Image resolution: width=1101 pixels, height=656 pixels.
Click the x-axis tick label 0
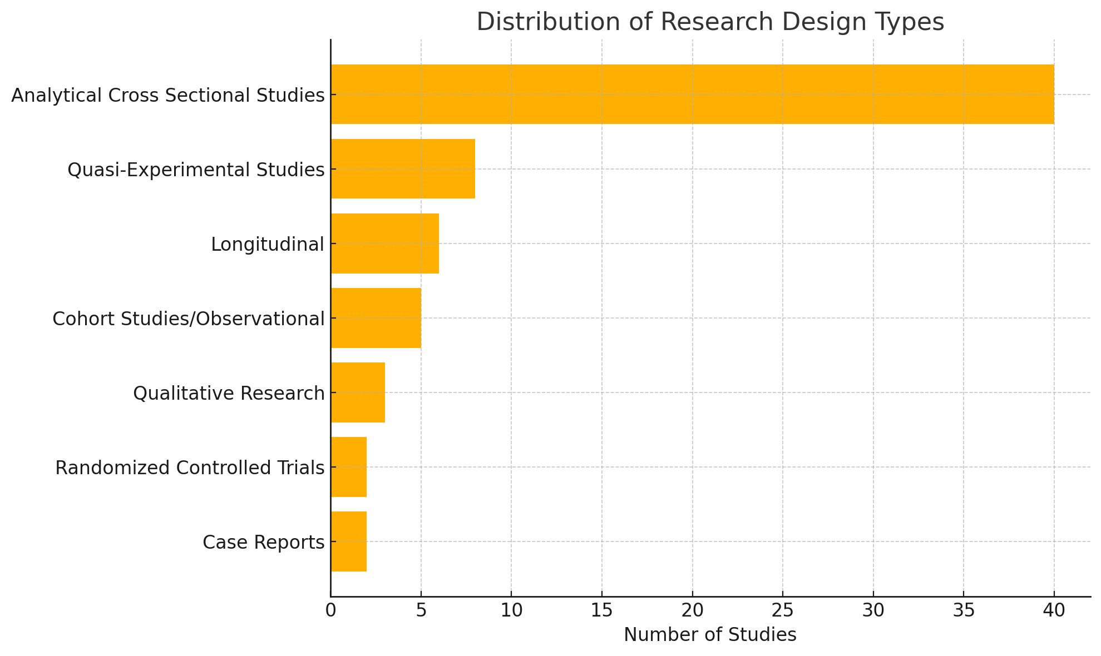[330, 610]
